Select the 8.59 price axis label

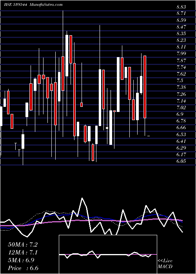[181, 20]
